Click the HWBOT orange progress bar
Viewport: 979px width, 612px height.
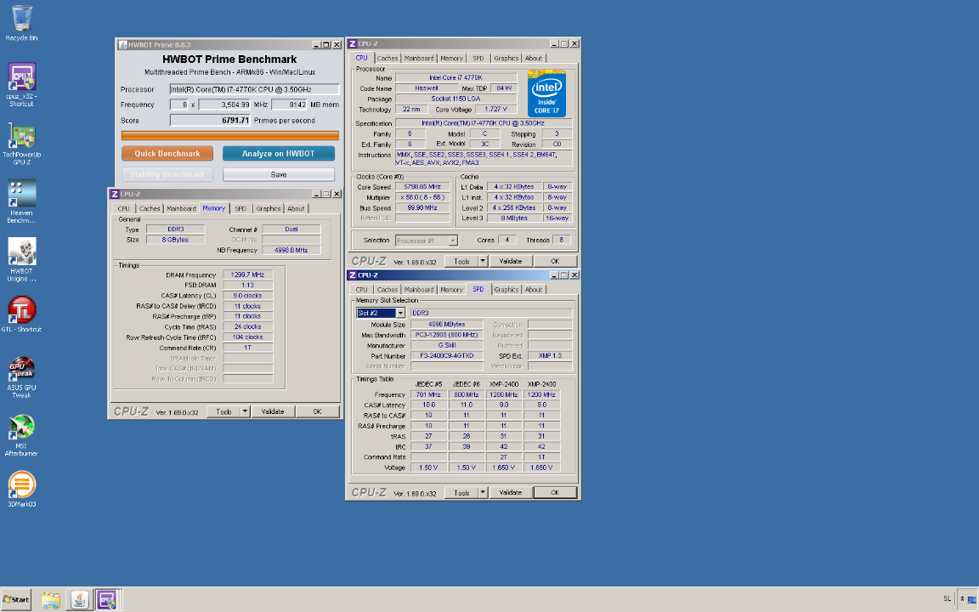pos(230,135)
